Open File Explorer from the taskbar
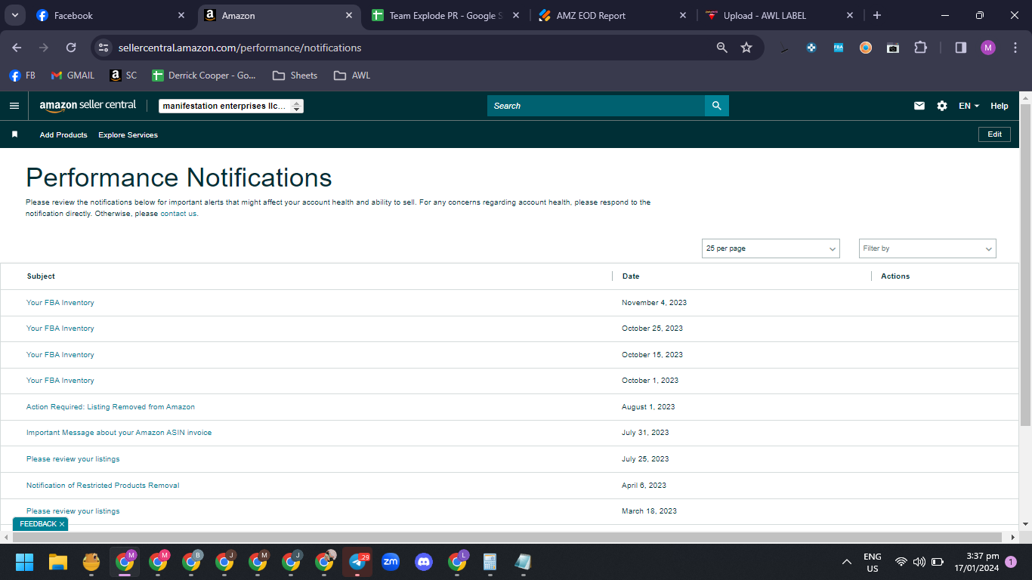This screenshot has height=580, width=1032. (58, 562)
